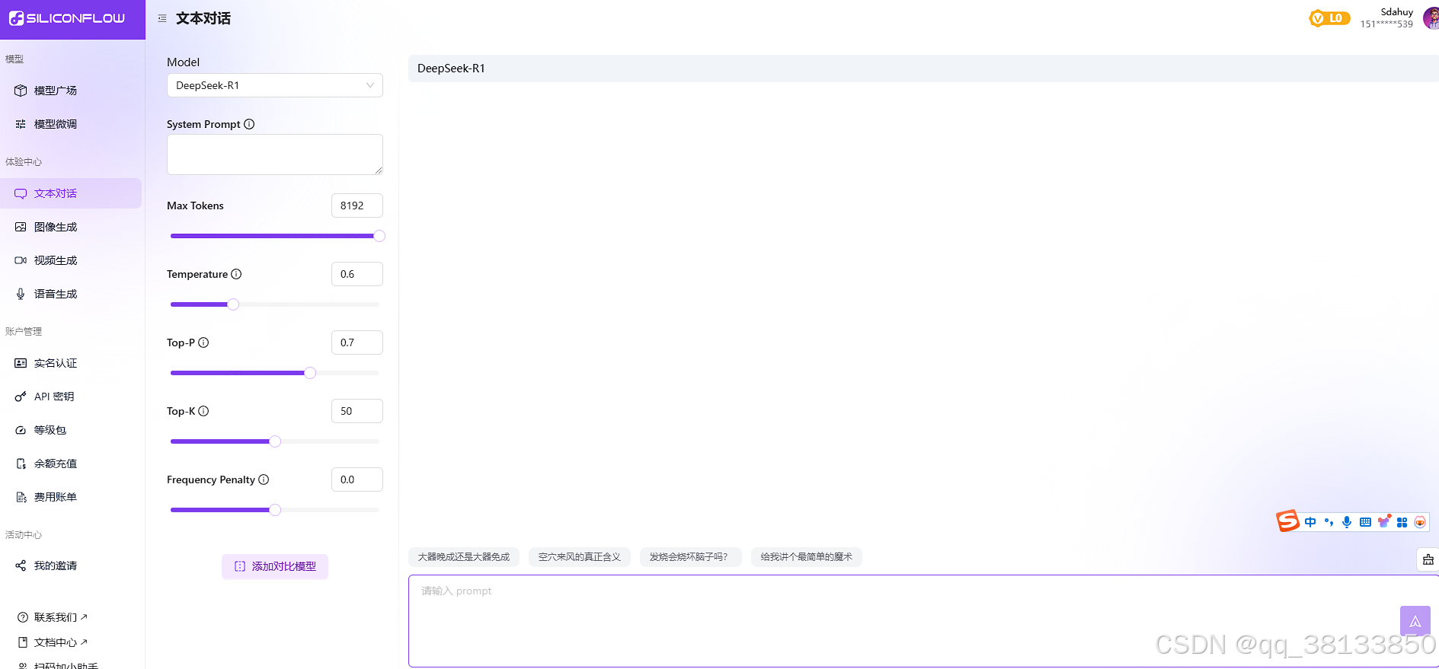Open Sogou soft keyboard icon
Viewport: 1439px width, 669px height.
tap(1365, 522)
